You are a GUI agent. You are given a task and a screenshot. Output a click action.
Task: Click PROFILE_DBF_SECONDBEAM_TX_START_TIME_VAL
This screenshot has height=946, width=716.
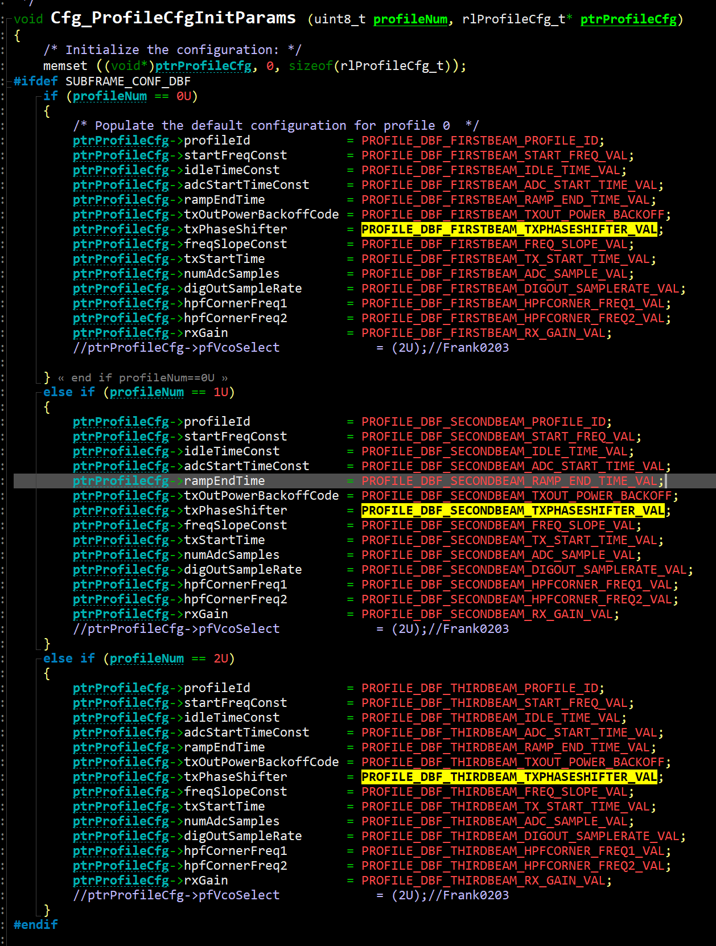point(509,540)
